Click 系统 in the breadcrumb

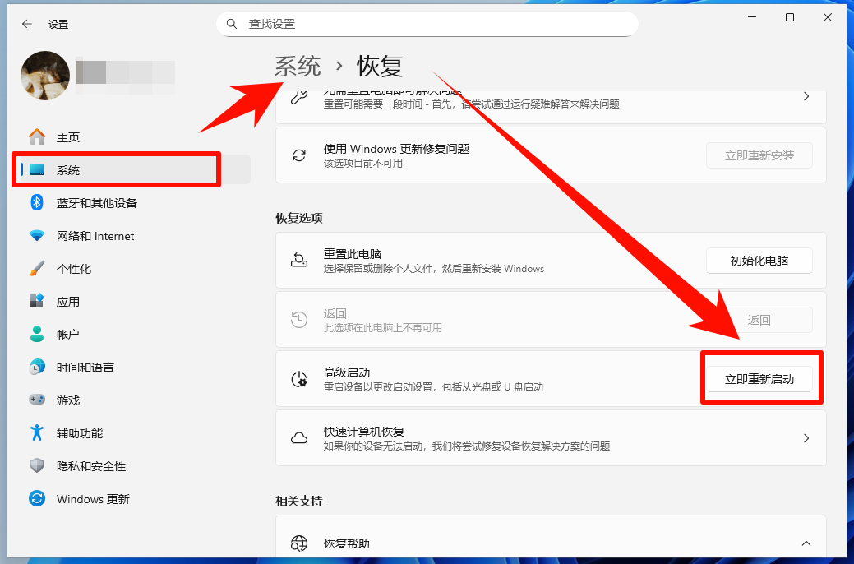[298, 67]
